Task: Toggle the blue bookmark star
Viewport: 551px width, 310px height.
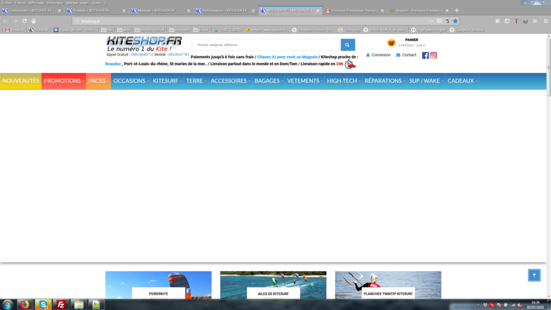Action: pos(456,21)
